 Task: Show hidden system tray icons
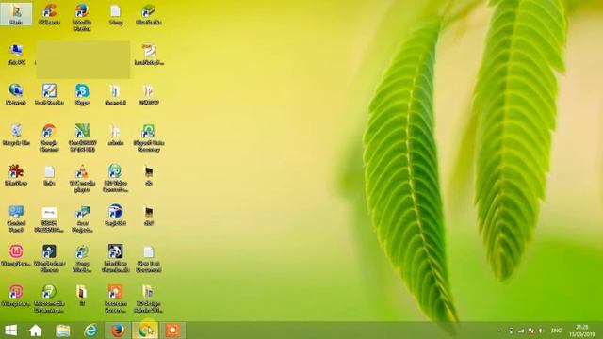click(x=499, y=331)
